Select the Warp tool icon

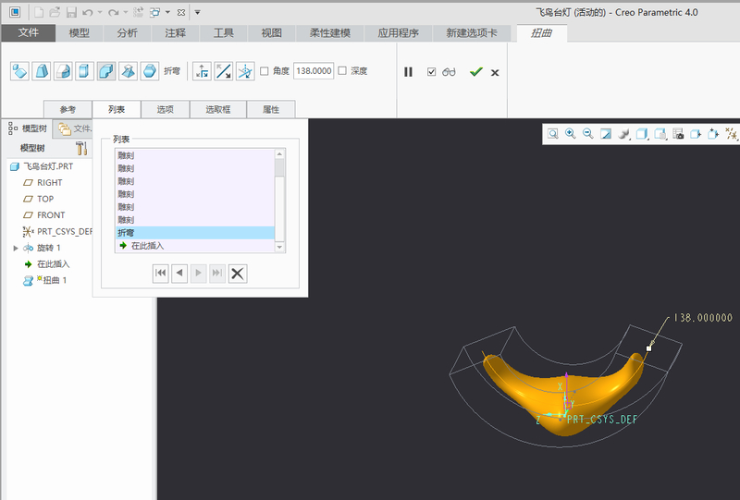(x=41, y=71)
